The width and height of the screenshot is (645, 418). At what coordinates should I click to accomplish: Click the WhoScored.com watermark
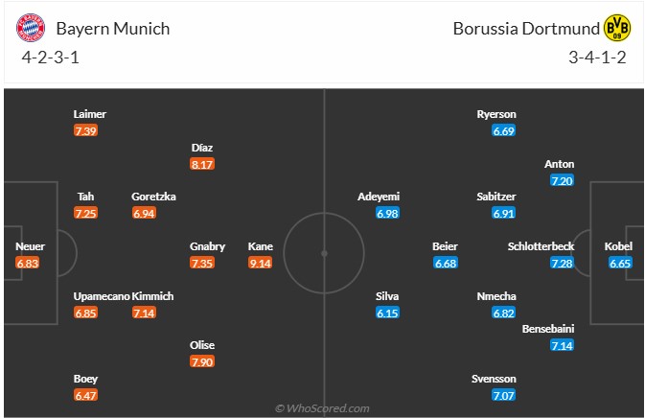point(321,408)
